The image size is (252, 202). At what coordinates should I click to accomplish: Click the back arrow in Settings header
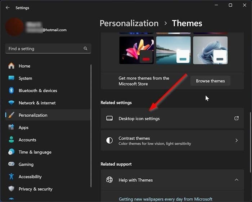click(x=8, y=8)
